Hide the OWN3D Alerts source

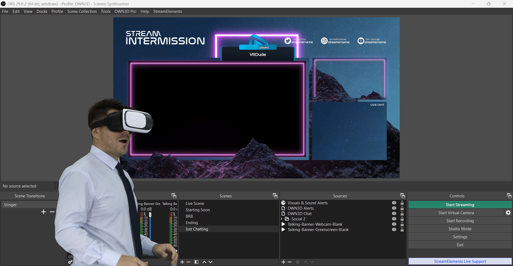[394, 208]
